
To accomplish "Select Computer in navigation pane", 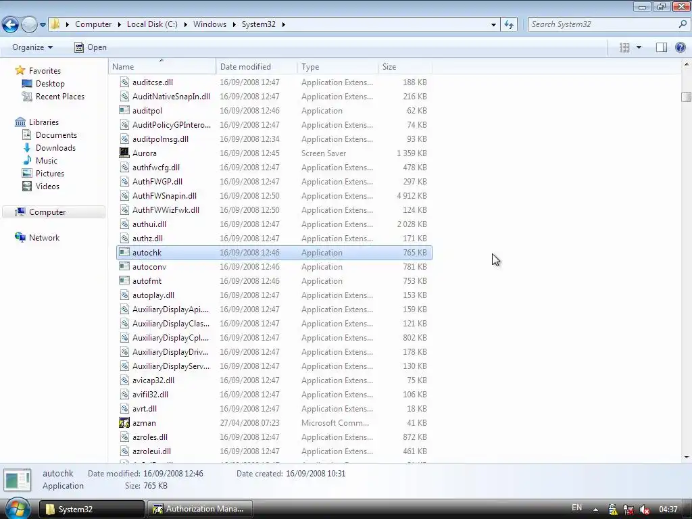I will (54, 212).
